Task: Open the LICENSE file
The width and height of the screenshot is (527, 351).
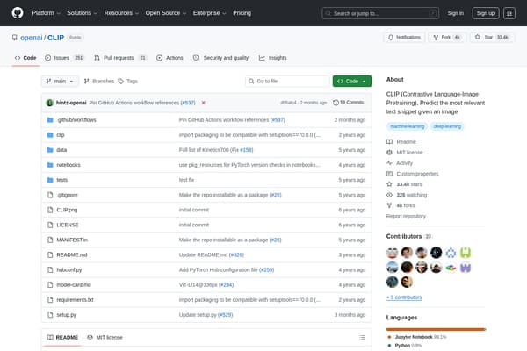Action: click(x=68, y=225)
